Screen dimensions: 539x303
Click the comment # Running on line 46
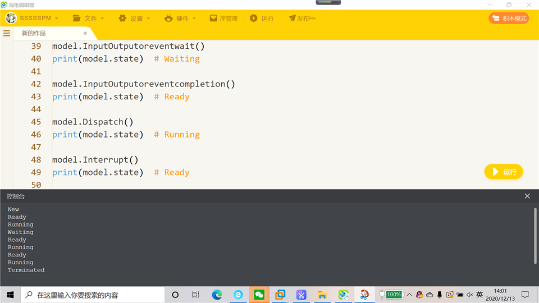(177, 135)
